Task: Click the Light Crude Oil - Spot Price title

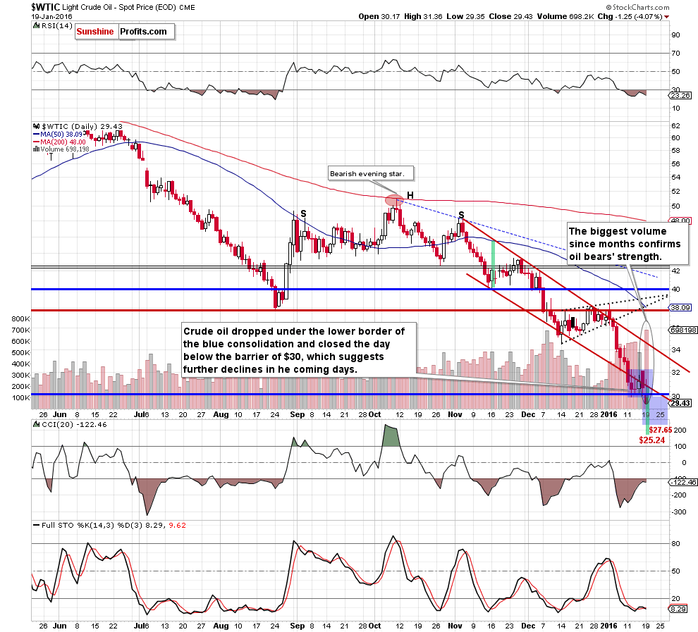Action: 120,8
